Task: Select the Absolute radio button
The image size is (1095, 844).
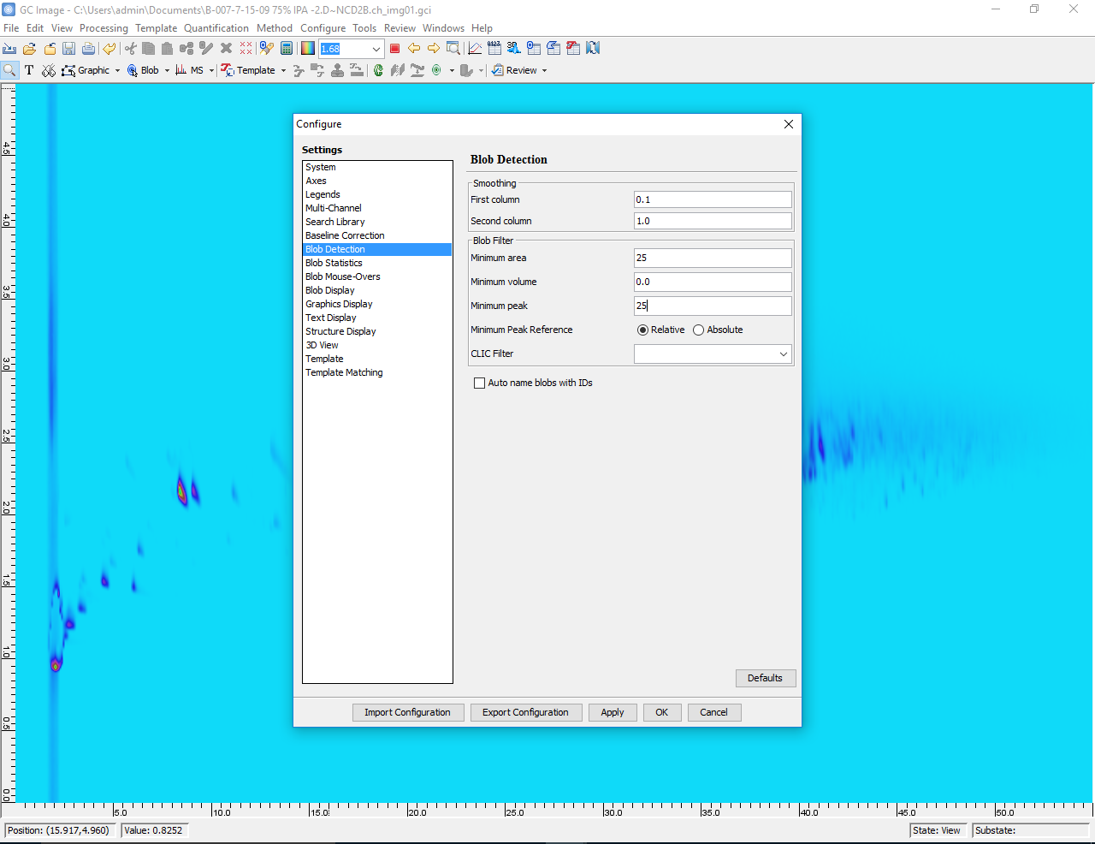Action: coord(699,330)
